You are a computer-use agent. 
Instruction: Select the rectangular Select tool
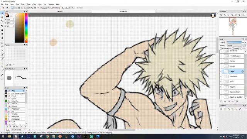pos(2,43)
